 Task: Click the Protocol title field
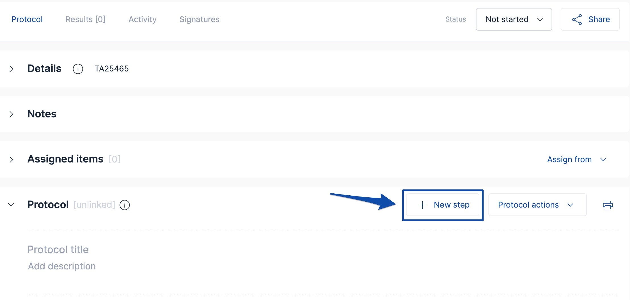pyautogui.click(x=58, y=250)
